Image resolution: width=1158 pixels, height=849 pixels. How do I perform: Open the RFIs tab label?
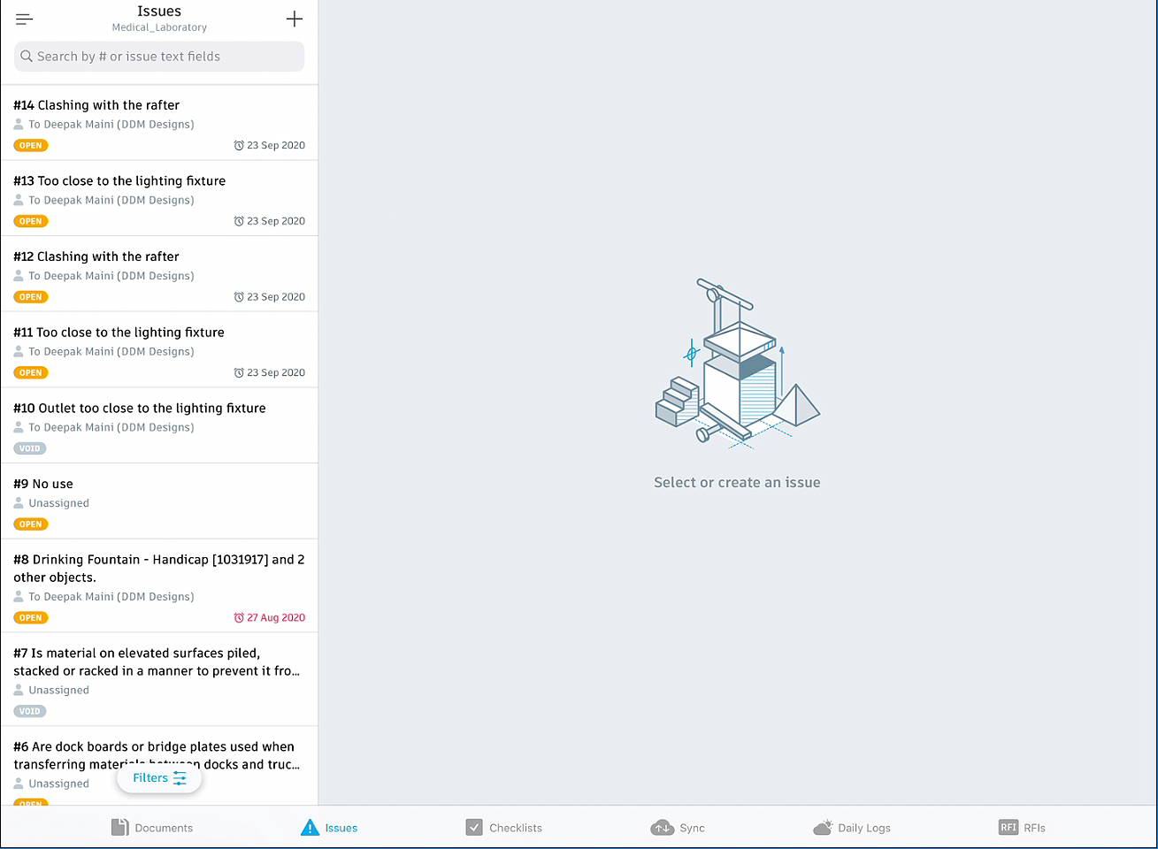(x=1034, y=828)
